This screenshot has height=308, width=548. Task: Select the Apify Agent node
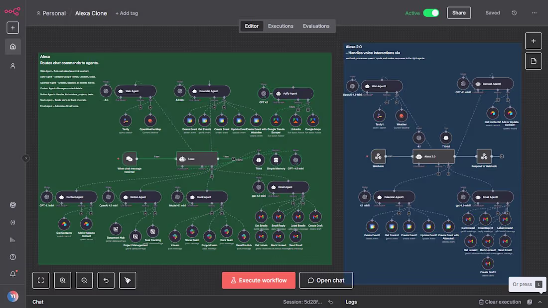(293, 94)
